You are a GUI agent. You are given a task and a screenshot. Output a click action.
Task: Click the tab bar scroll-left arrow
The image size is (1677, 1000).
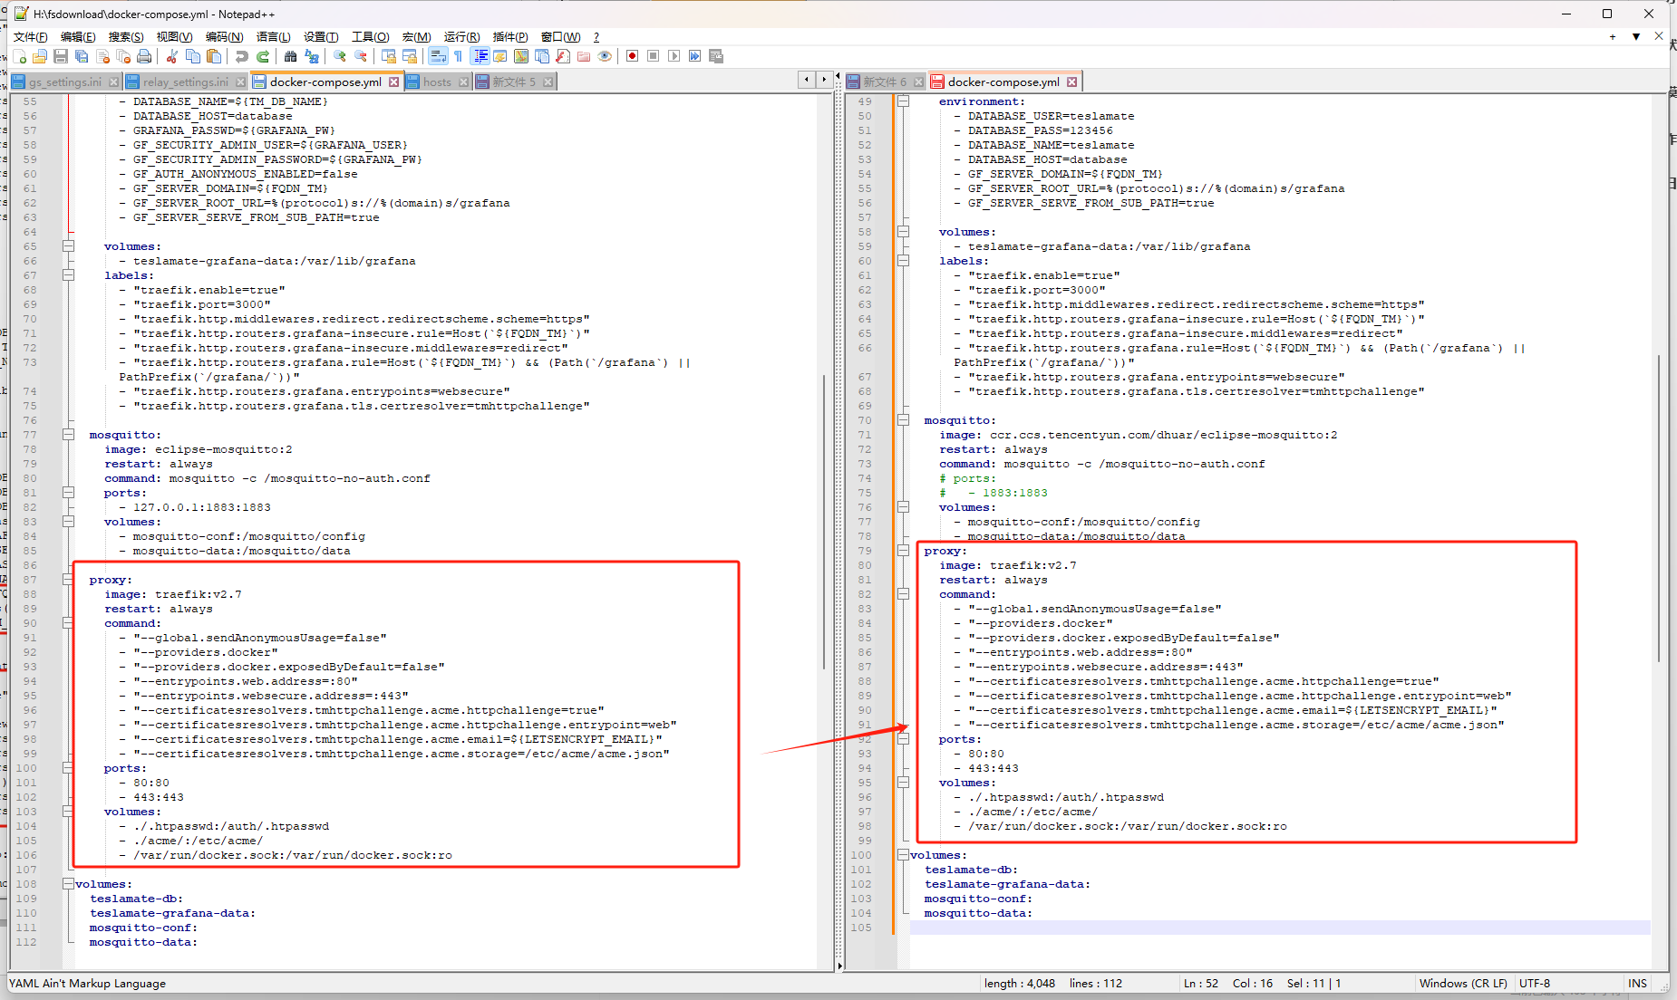806,80
